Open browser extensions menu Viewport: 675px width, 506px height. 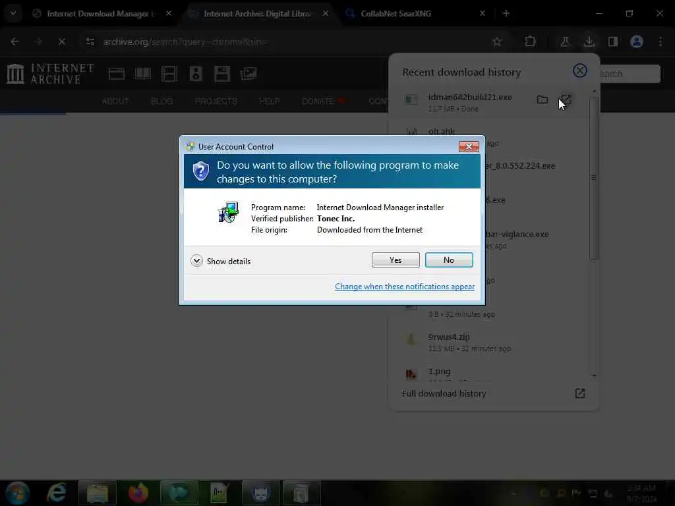[x=530, y=42]
